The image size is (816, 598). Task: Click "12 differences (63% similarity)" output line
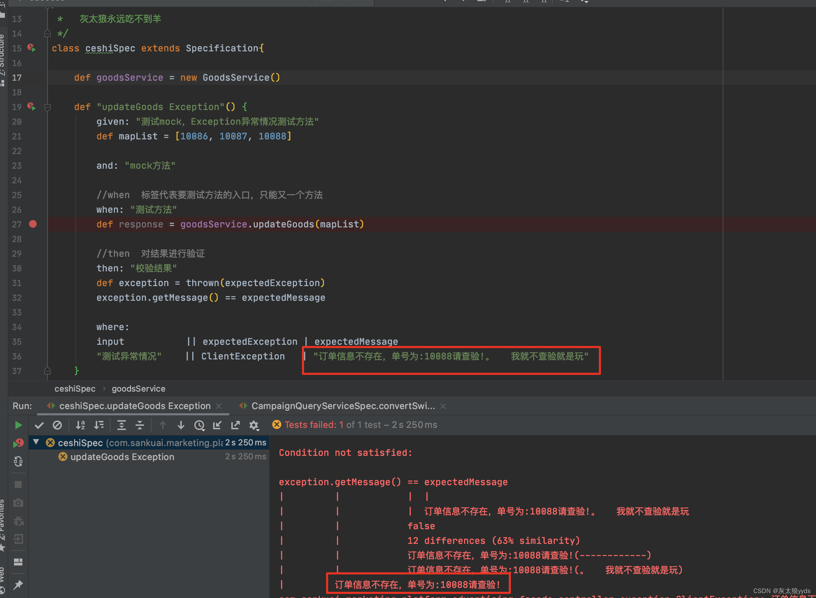(494, 540)
